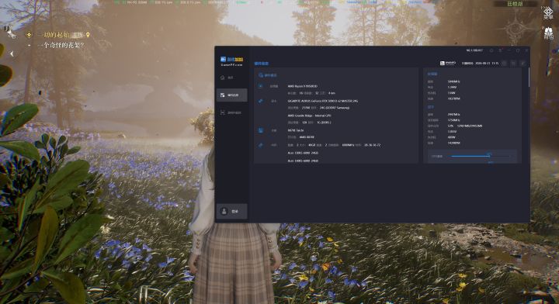Select the AMD Granite Ridge Internal GPU text
This screenshot has height=304, width=559.
coord(310,116)
